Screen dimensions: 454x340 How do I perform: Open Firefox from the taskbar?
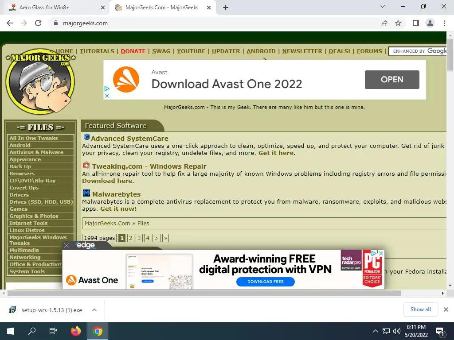(76, 331)
